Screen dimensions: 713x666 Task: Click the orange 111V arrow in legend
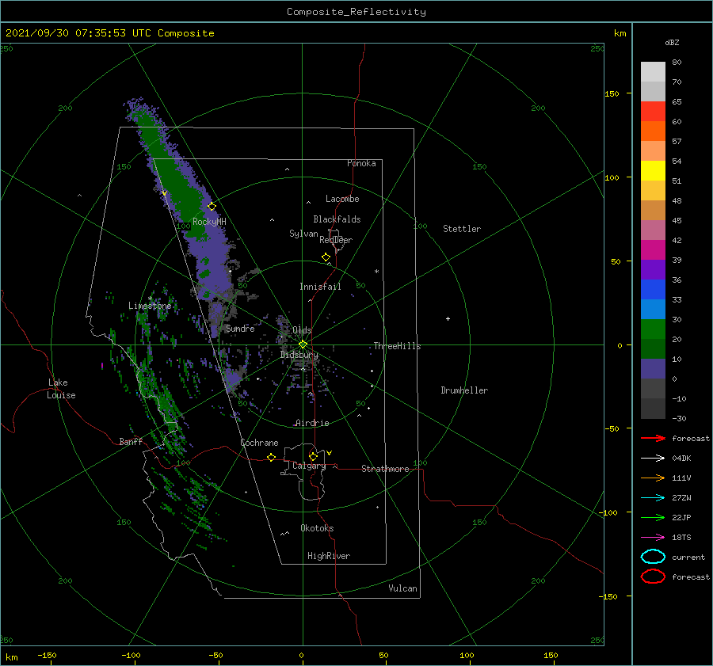(653, 478)
